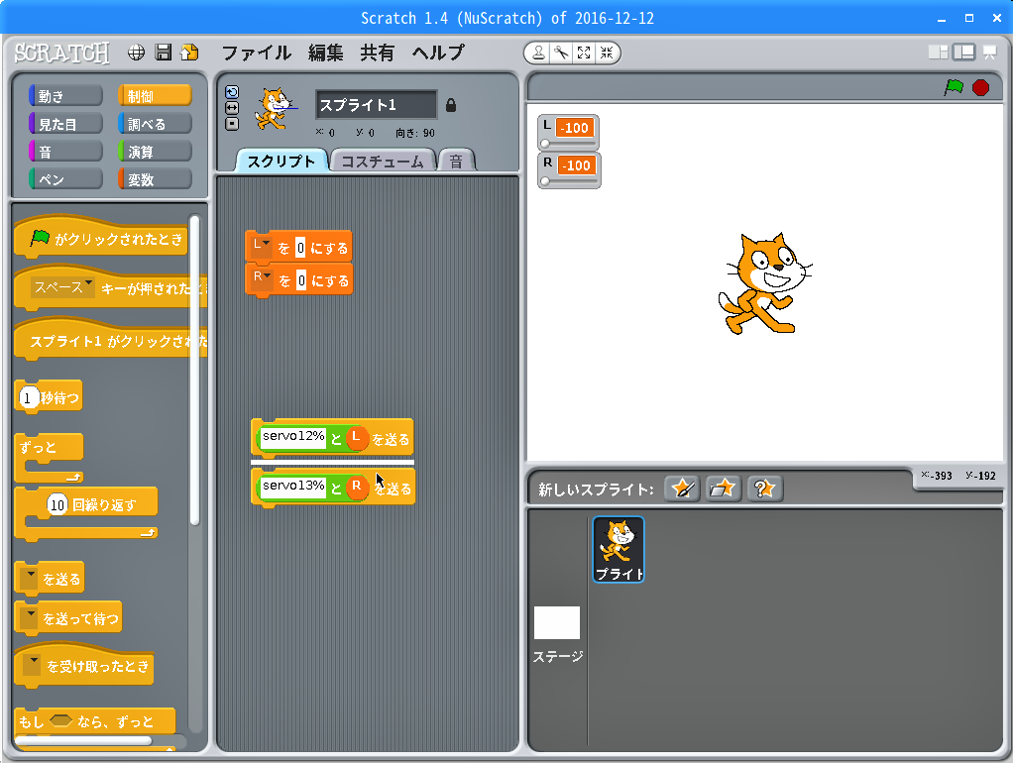Screen dimensions: 1013x763
Task: Select the ペン block category
Action: coord(65,179)
